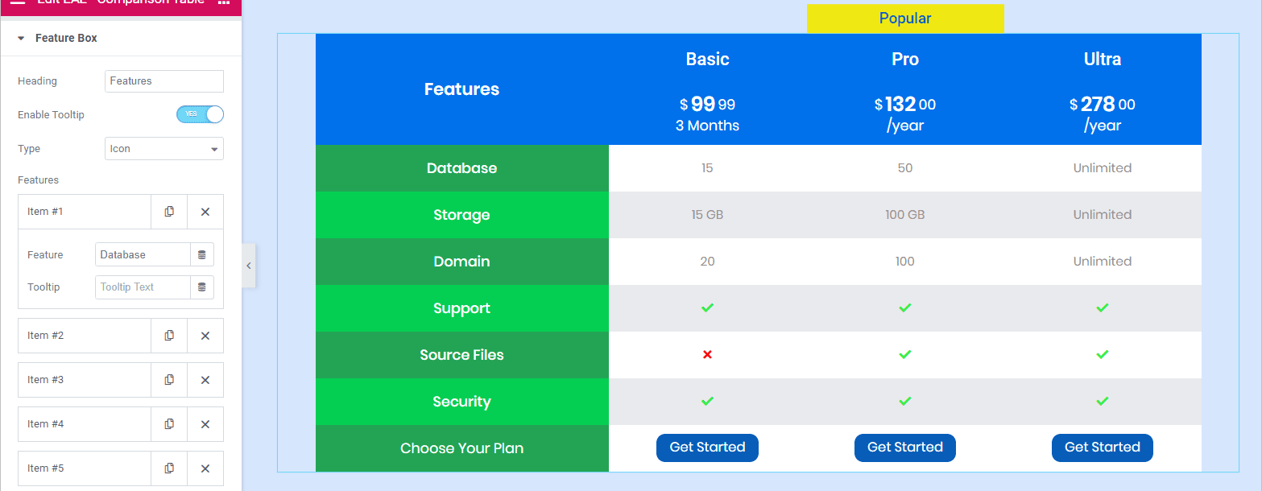Duplicate Item #1 feature

tap(169, 212)
